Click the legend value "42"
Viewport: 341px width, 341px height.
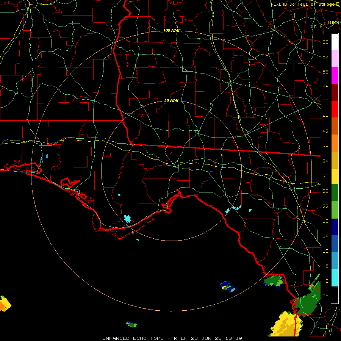(325, 131)
